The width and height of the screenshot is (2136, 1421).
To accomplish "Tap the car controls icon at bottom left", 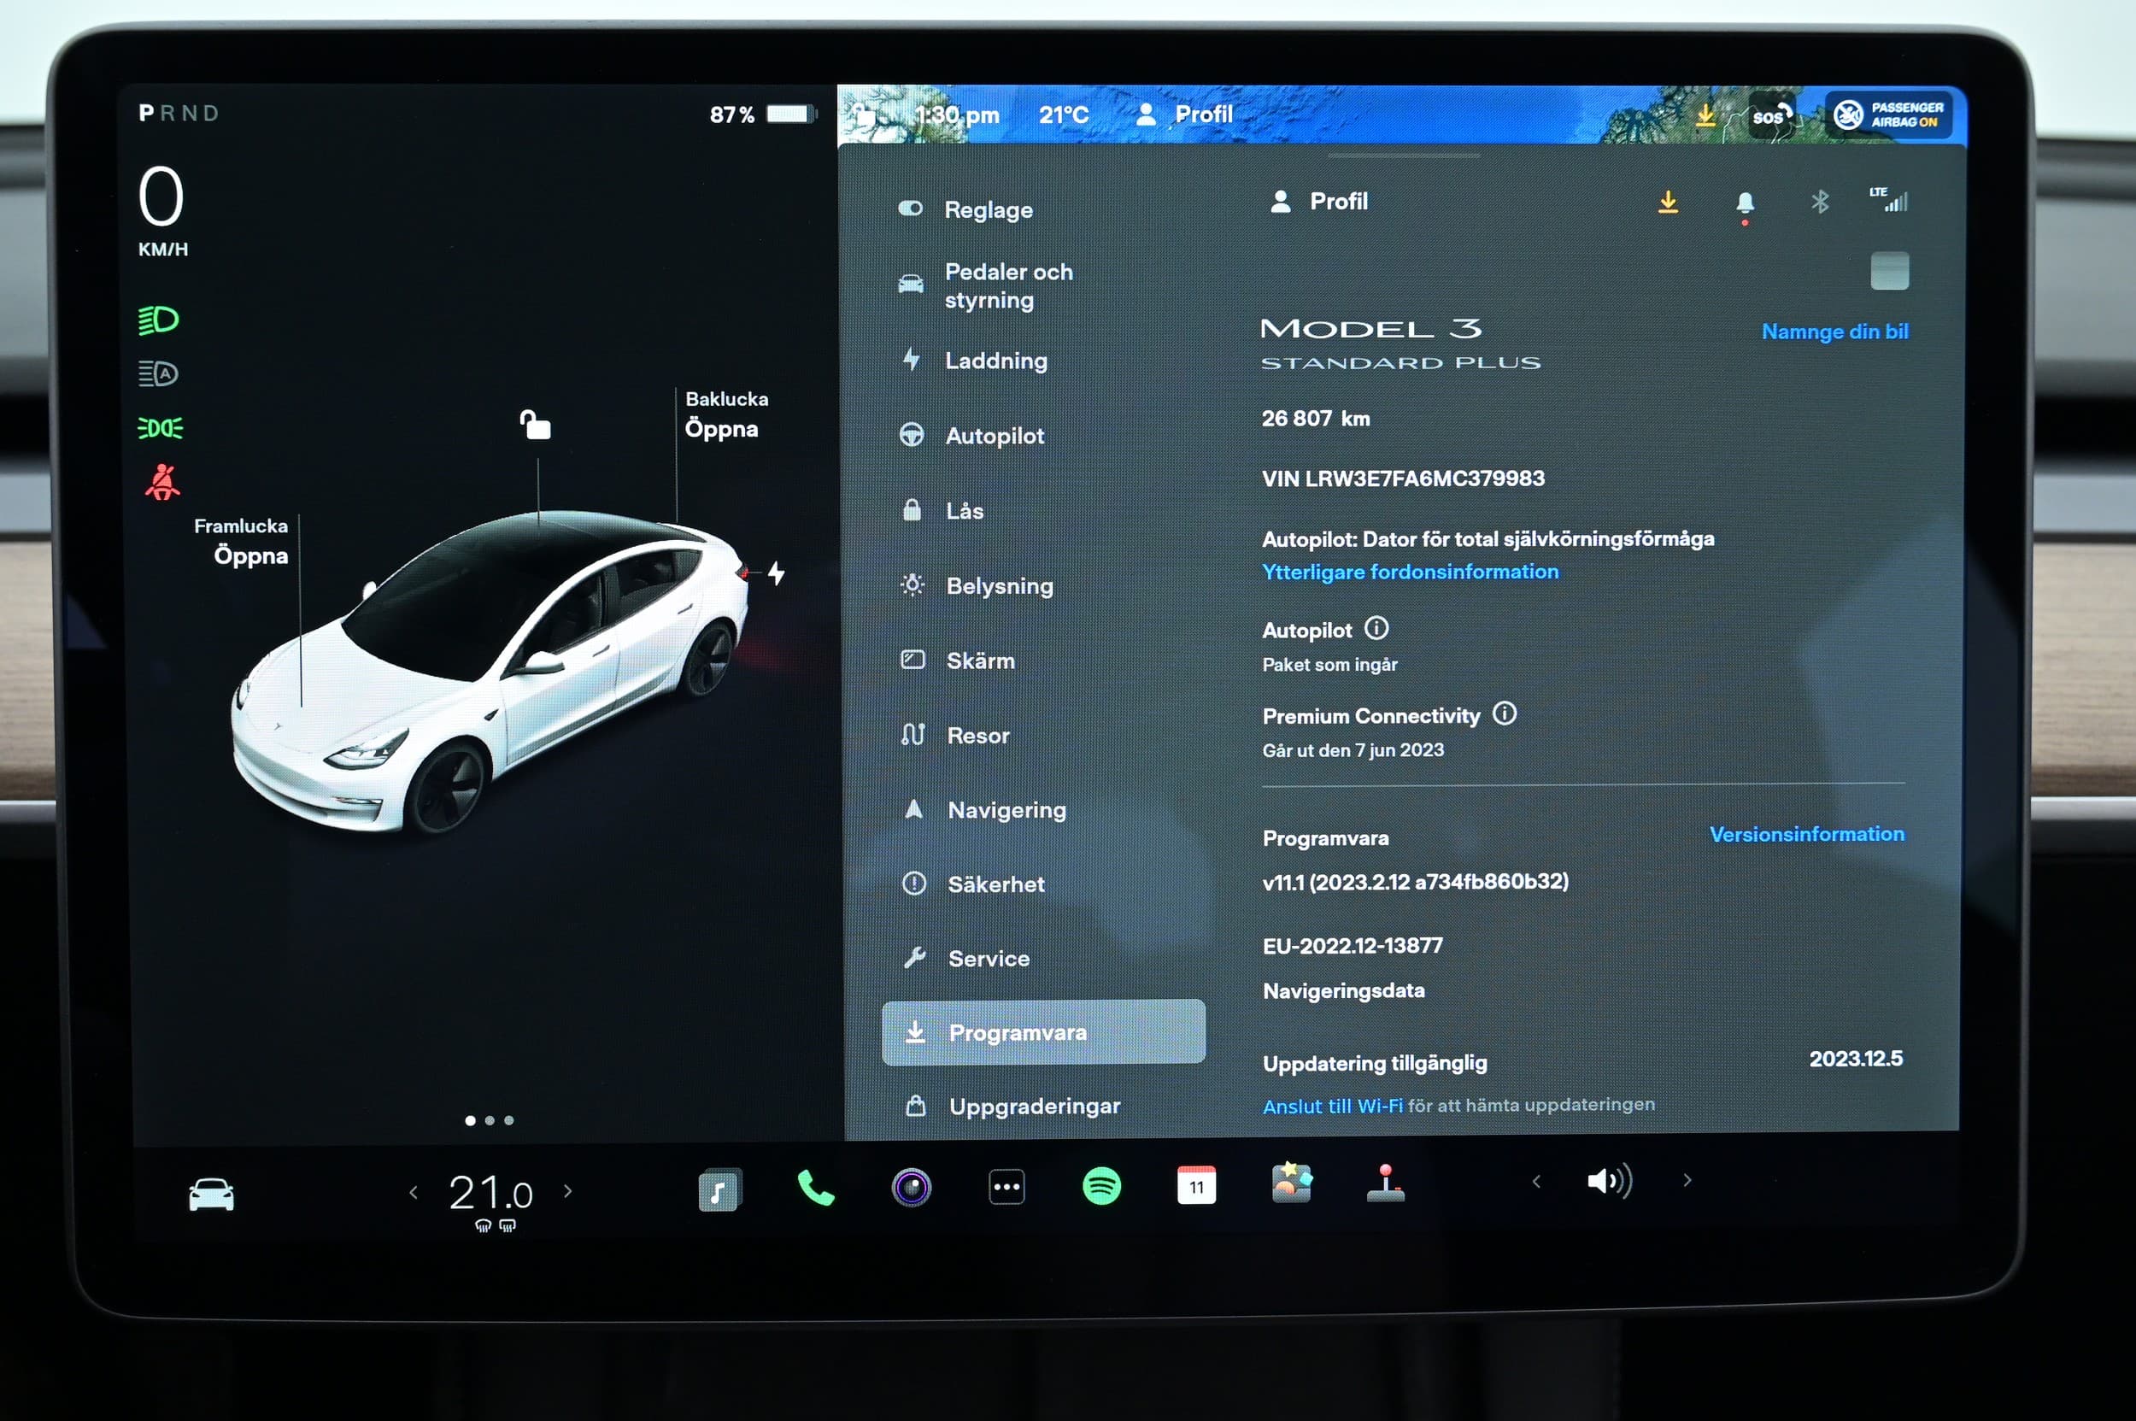I will [211, 1195].
